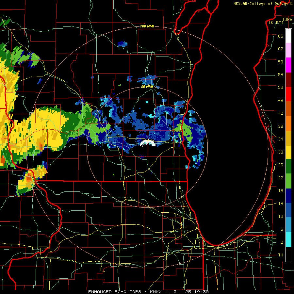Pick the dark red legend swatch
The width and height of the screenshot is (294, 294).
[288, 79]
